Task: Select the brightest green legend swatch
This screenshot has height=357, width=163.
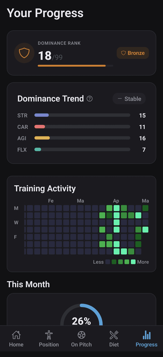Action: pyautogui.click(x=133, y=262)
